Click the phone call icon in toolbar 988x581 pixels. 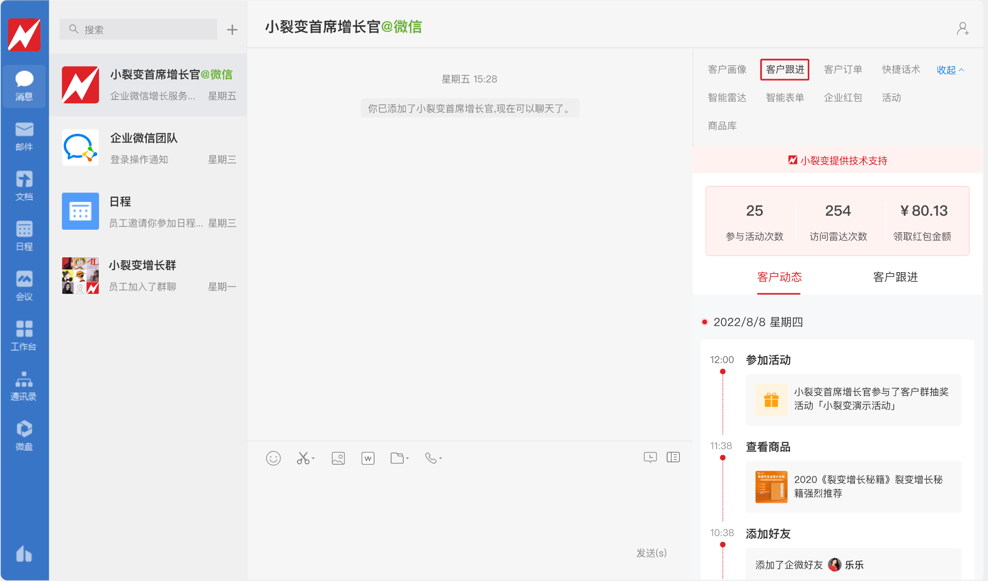[x=431, y=458]
